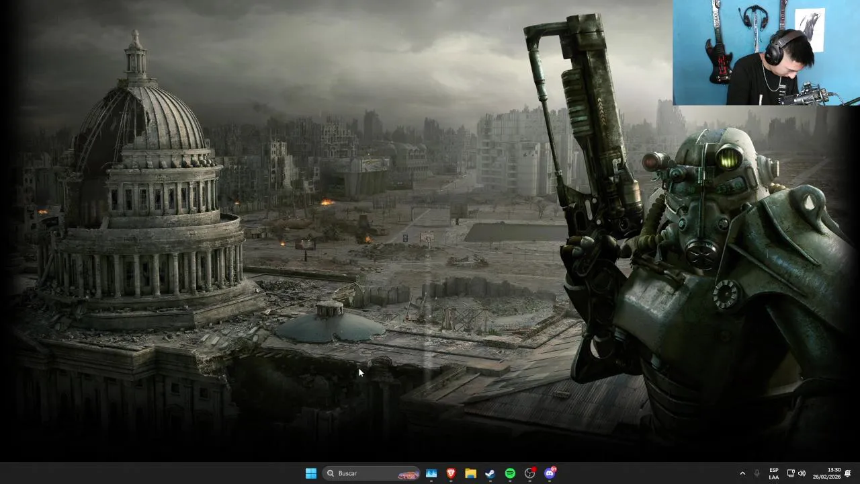Switch the ESP LAA input language

774,473
